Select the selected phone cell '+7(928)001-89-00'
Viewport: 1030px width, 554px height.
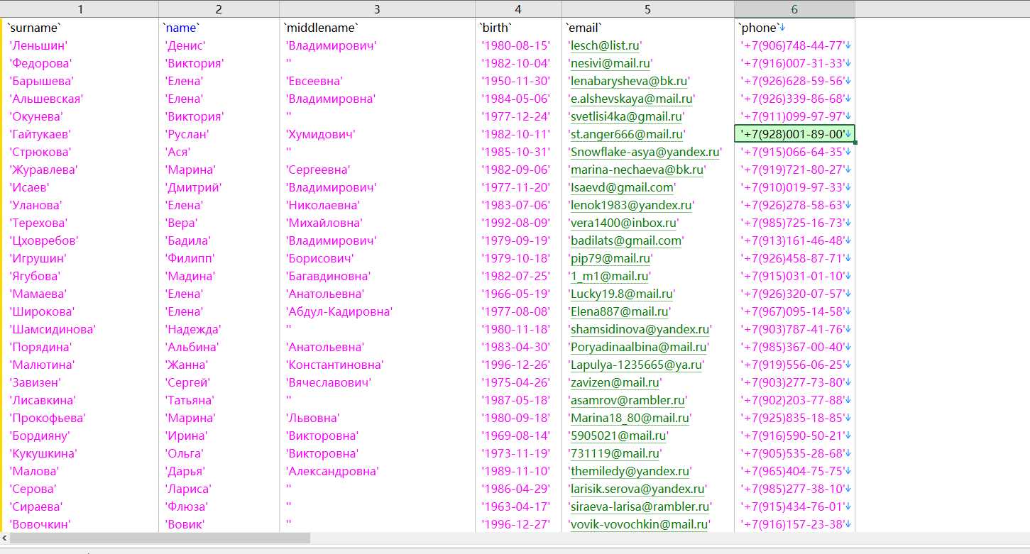(x=794, y=134)
